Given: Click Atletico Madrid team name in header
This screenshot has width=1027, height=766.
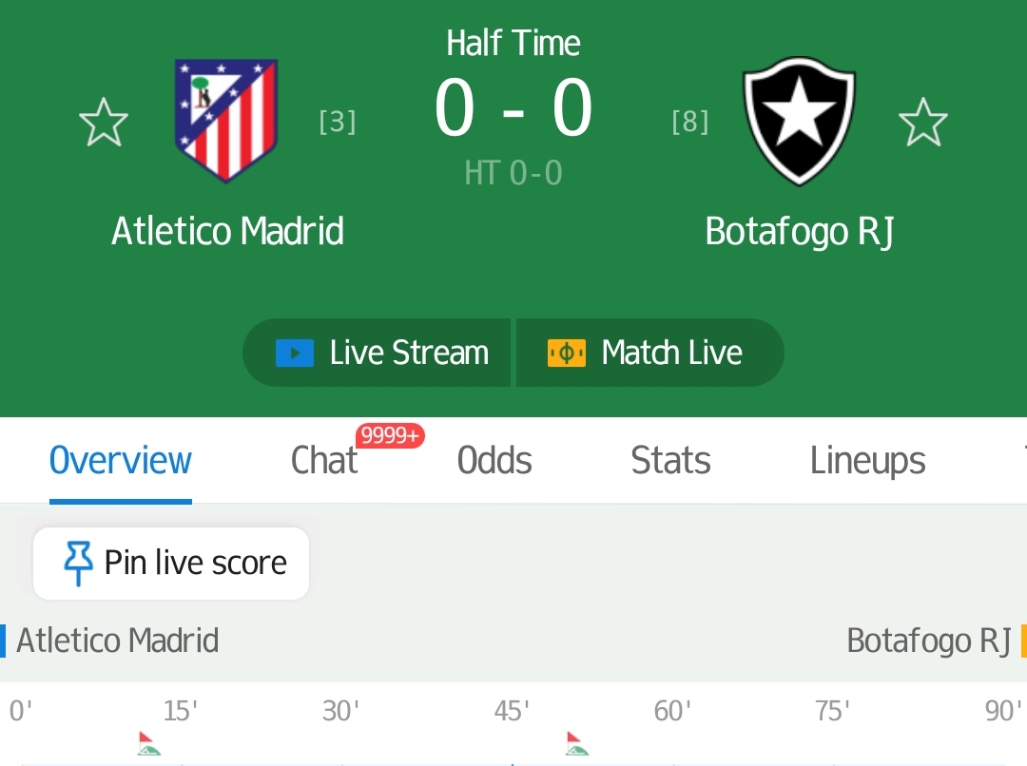Looking at the screenshot, I should point(227,231).
